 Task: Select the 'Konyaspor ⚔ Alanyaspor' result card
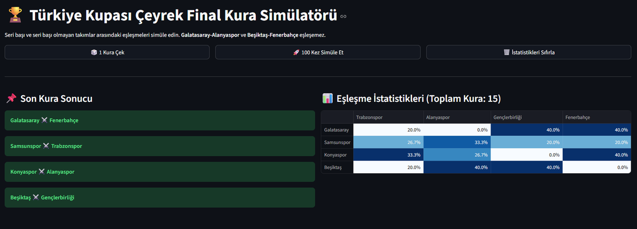160,172
